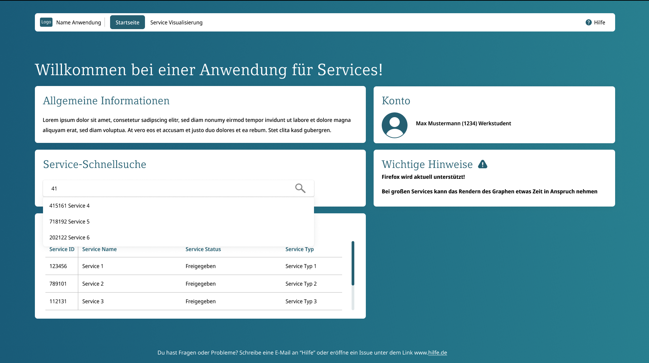Select cell 789101 in the table

[x=58, y=284]
